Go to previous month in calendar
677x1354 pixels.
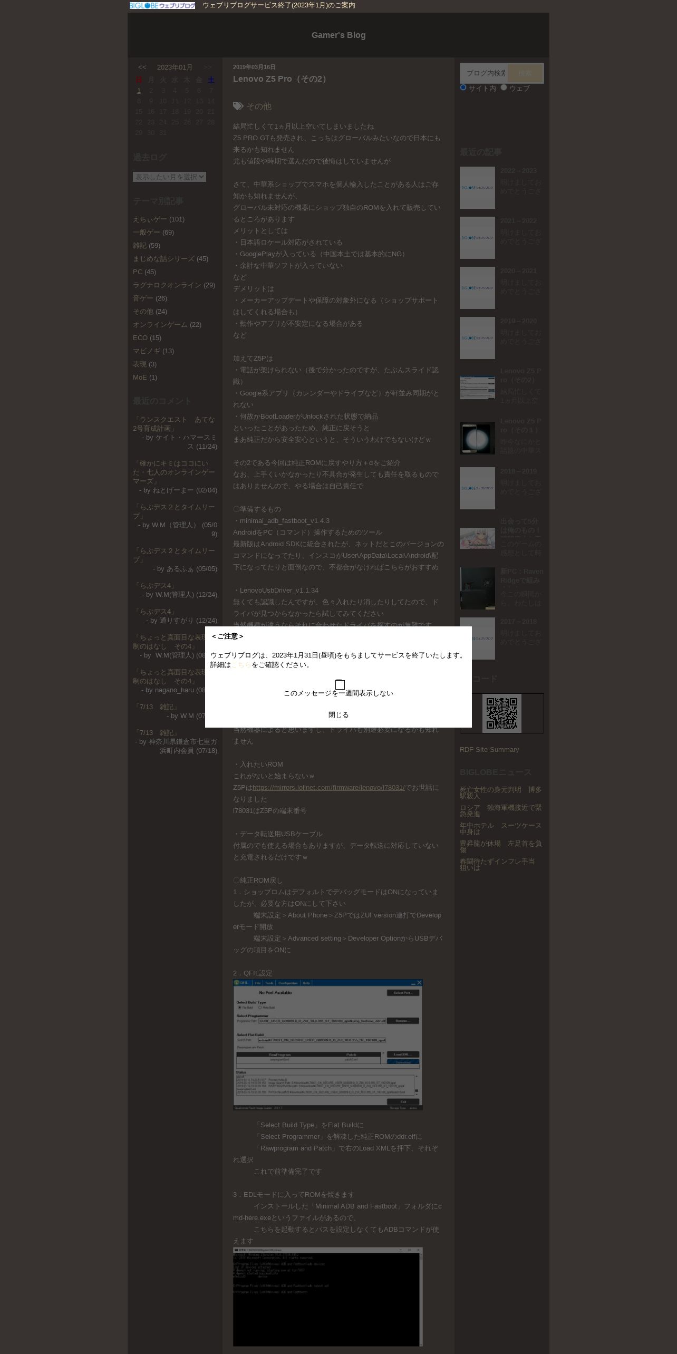(x=142, y=67)
